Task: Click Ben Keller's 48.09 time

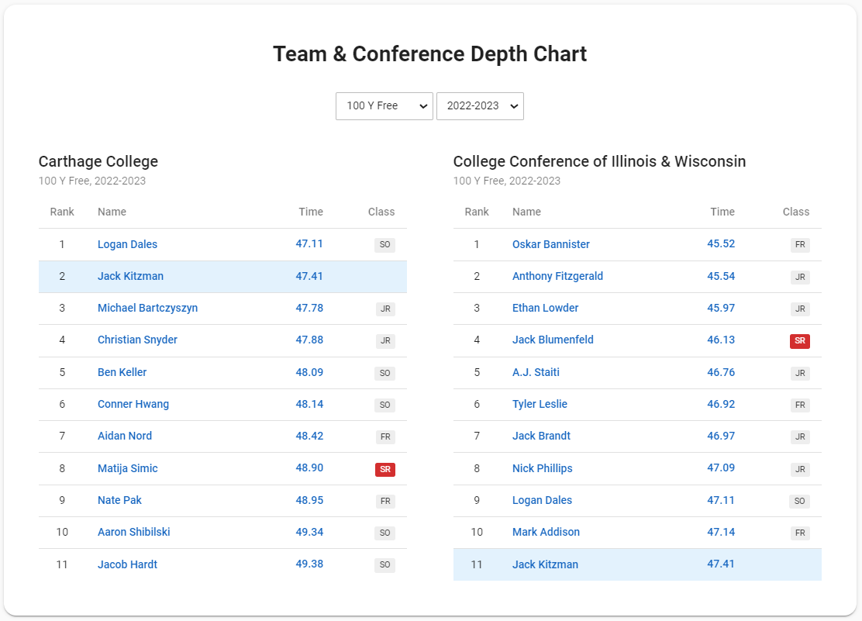Action: (309, 372)
